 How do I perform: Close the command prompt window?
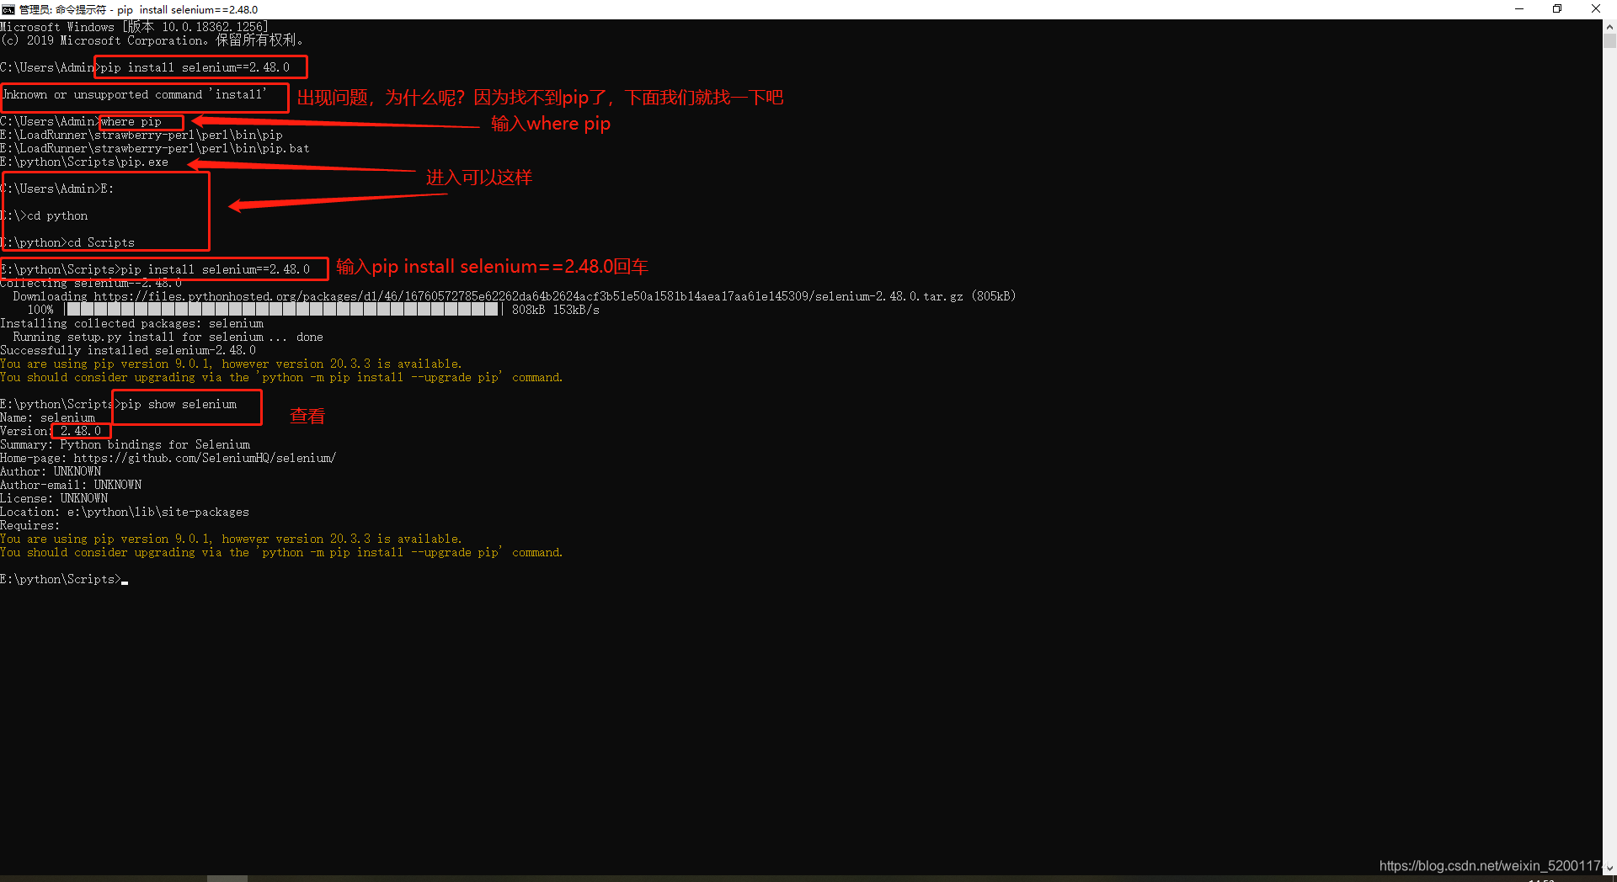[x=1595, y=9]
